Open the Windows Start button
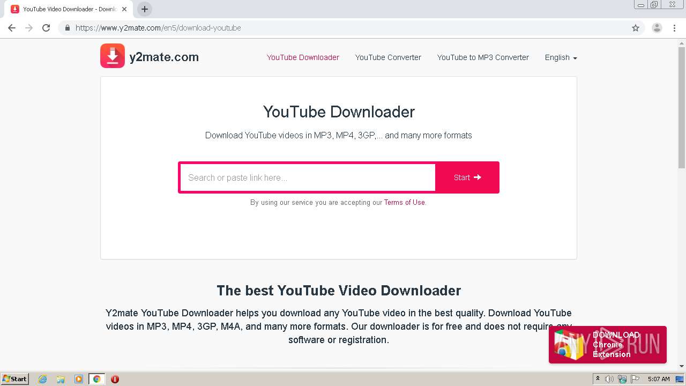The image size is (686, 386). [15, 378]
